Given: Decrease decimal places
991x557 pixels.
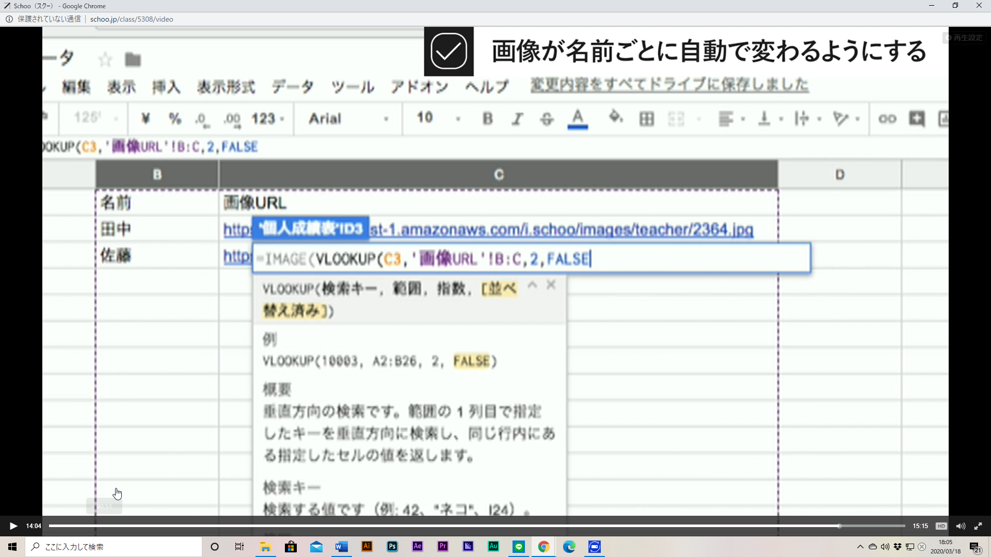Looking at the screenshot, I should pos(202,120).
